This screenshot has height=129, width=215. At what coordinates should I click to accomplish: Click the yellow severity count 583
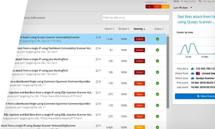[x=165, y=6]
